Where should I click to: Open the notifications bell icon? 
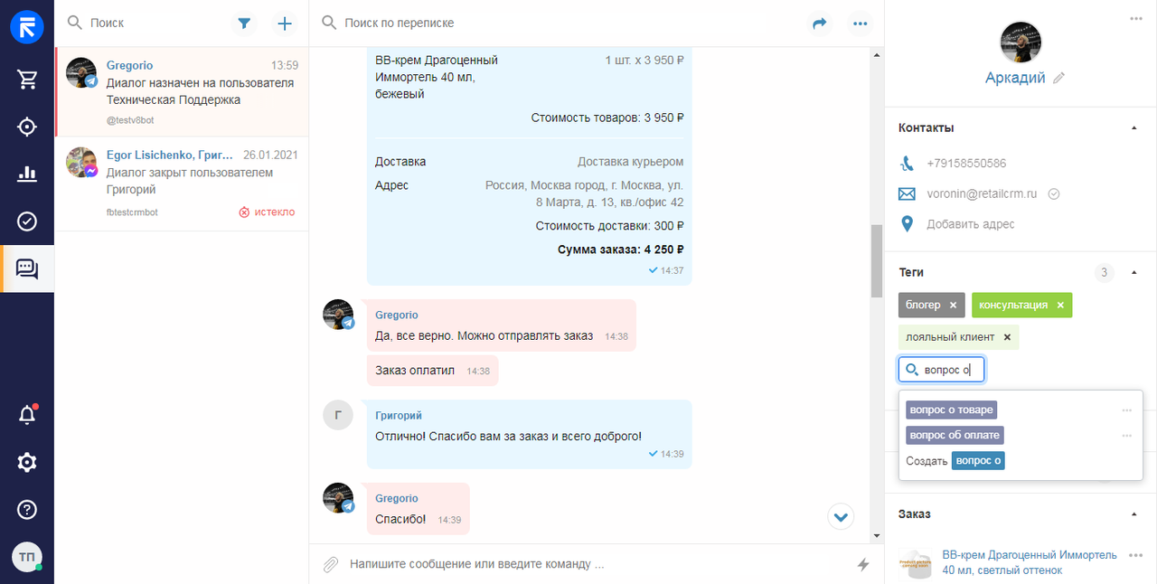click(x=27, y=415)
